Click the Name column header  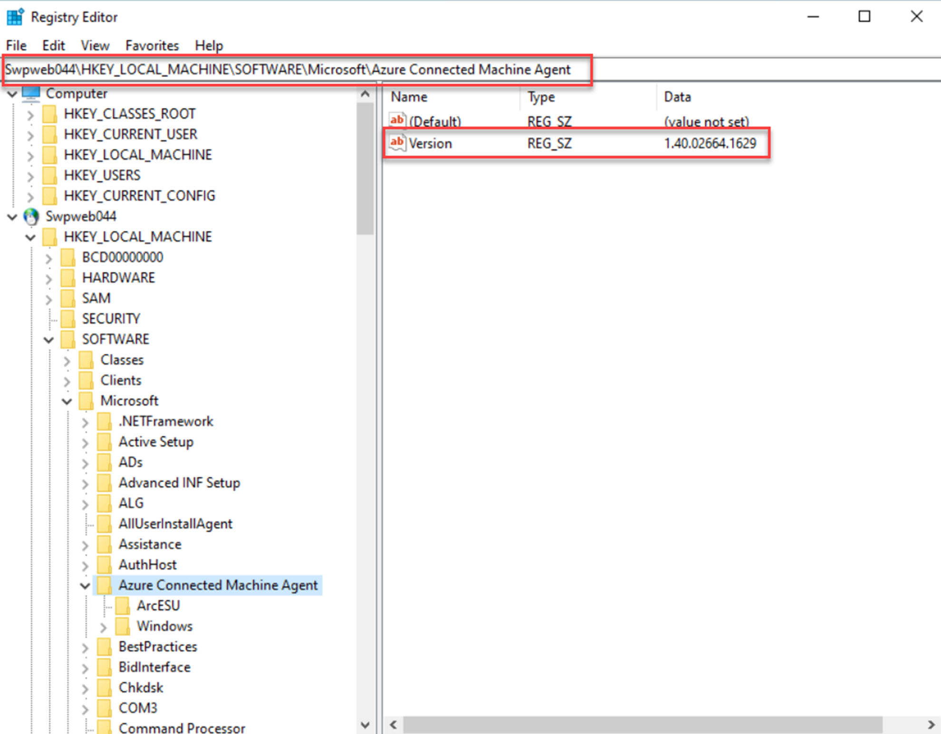(409, 96)
